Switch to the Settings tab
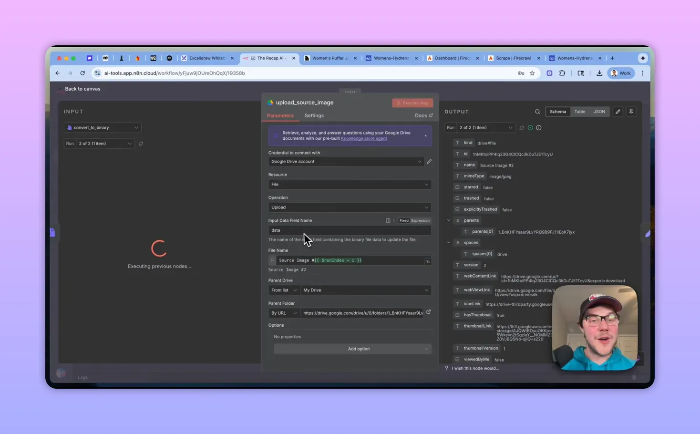The image size is (700, 434). coord(314,115)
